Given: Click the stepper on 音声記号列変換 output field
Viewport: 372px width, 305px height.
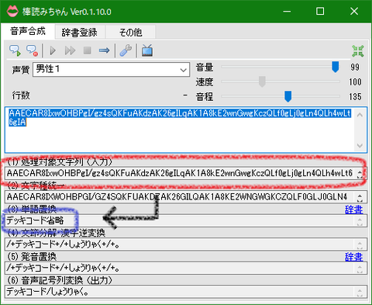Looking at the screenshot, I should [360, 292].
